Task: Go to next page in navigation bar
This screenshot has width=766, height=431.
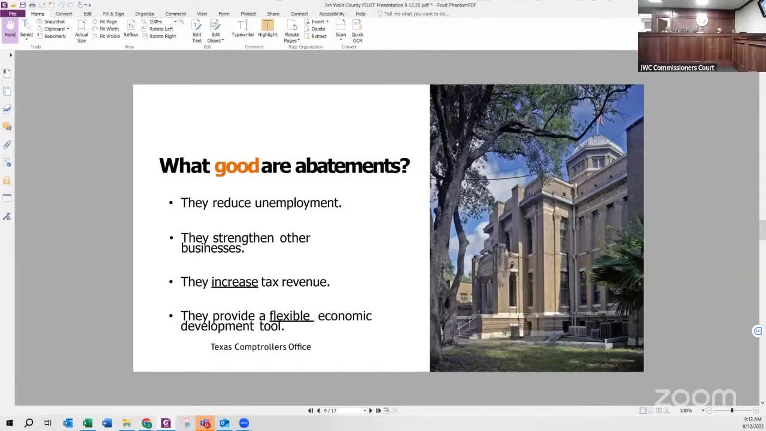Action: [370, 411]
